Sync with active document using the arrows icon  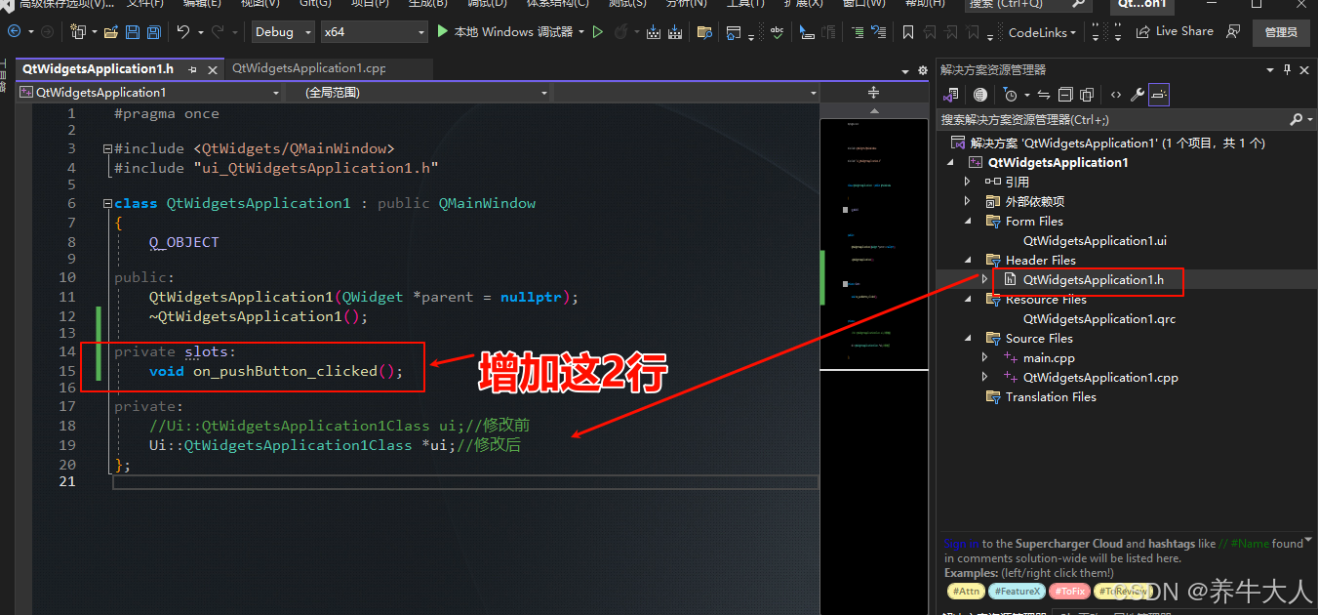1043,95
